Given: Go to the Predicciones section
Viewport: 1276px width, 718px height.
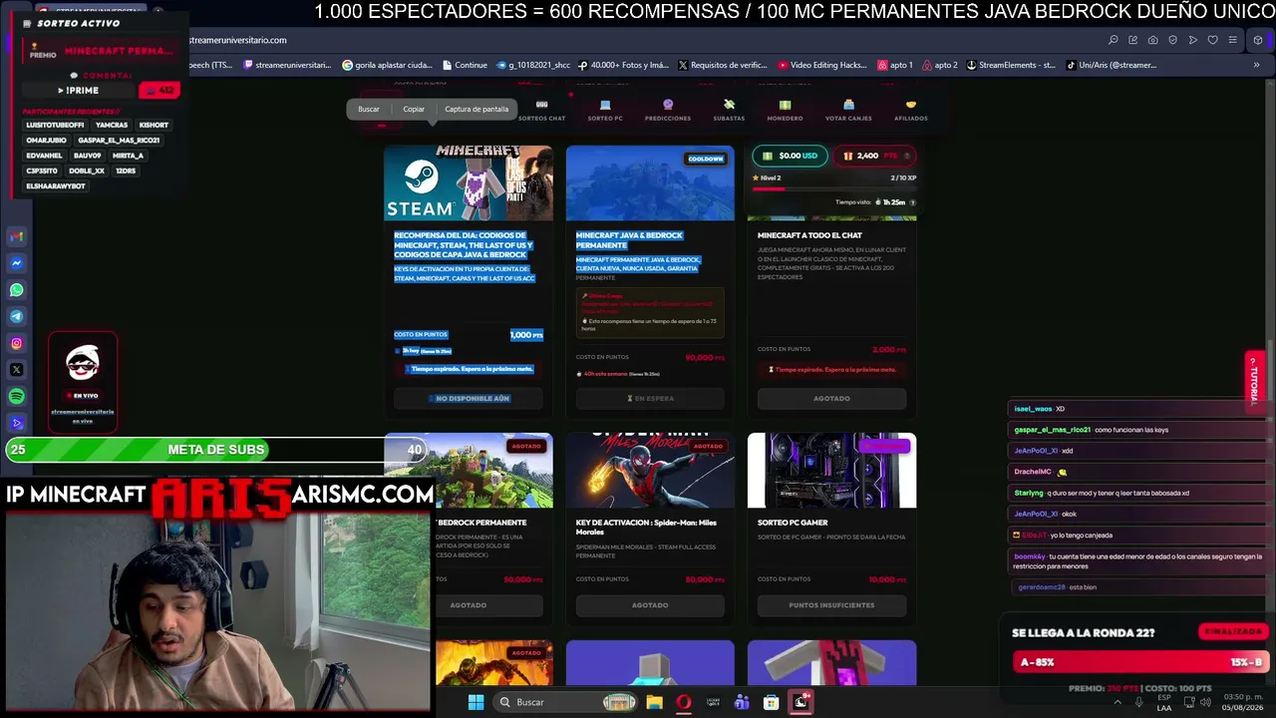Looking at the screenshot, I should pos(668,110).
